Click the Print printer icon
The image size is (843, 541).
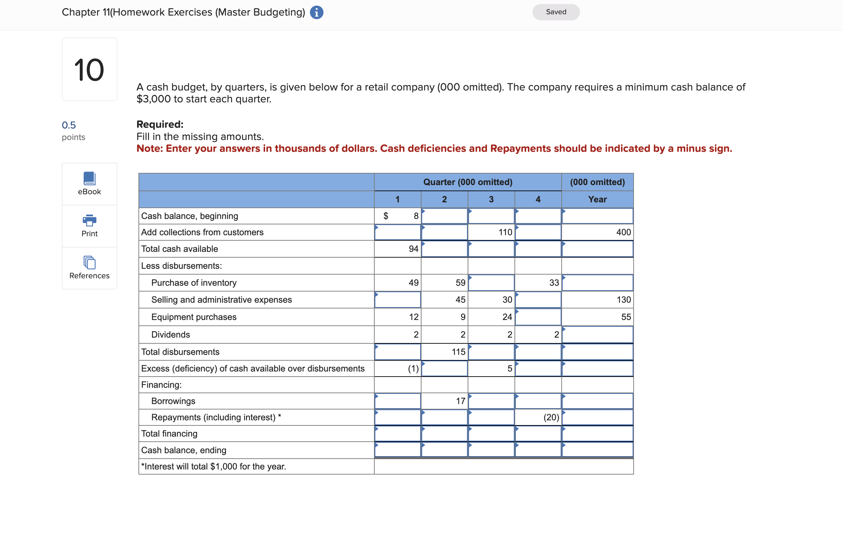pos(89,221)
